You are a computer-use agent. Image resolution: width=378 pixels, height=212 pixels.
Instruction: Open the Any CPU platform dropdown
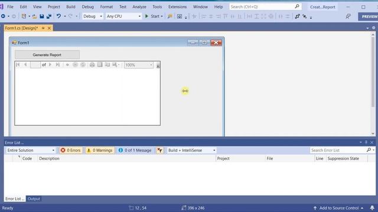(x=123, y=16)
